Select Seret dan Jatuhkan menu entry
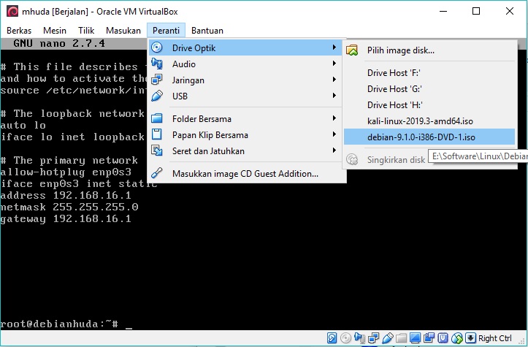This screenshot has height=347, width=528. coord(245,150)
